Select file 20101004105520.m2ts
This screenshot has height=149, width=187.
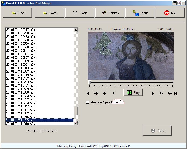click(x=39, y=43)
